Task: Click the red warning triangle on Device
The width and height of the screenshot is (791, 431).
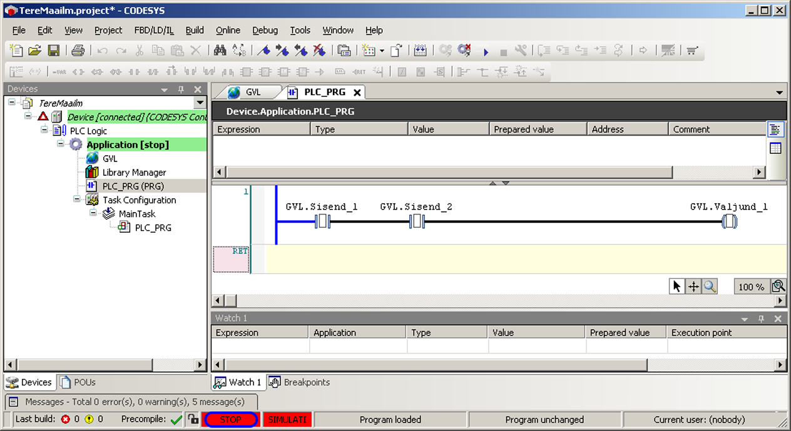Action: coord(43,116)
